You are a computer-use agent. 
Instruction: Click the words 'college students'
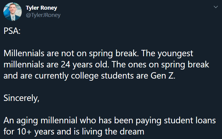click(102, 76)
